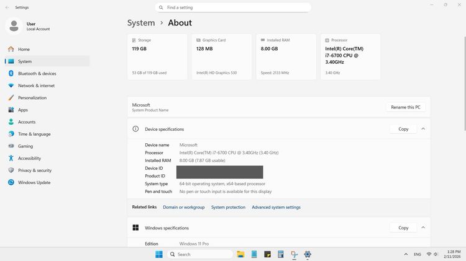Open System protection link
The width and height of the screenshot is (466, 261).
click(x=228, y=207)
